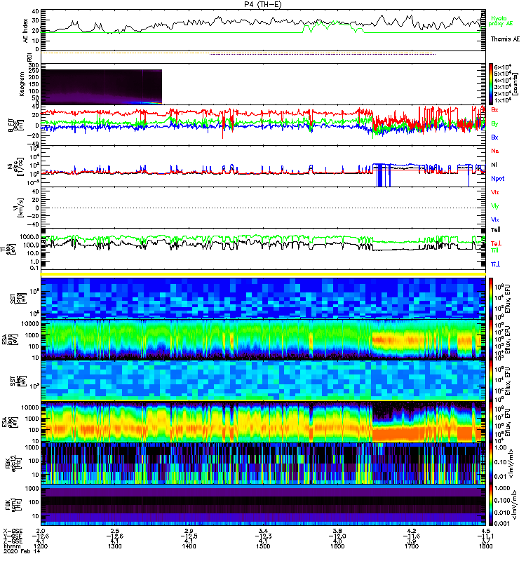
Task: Click the red Ne legend label
Action: click(x=494, y=151)
